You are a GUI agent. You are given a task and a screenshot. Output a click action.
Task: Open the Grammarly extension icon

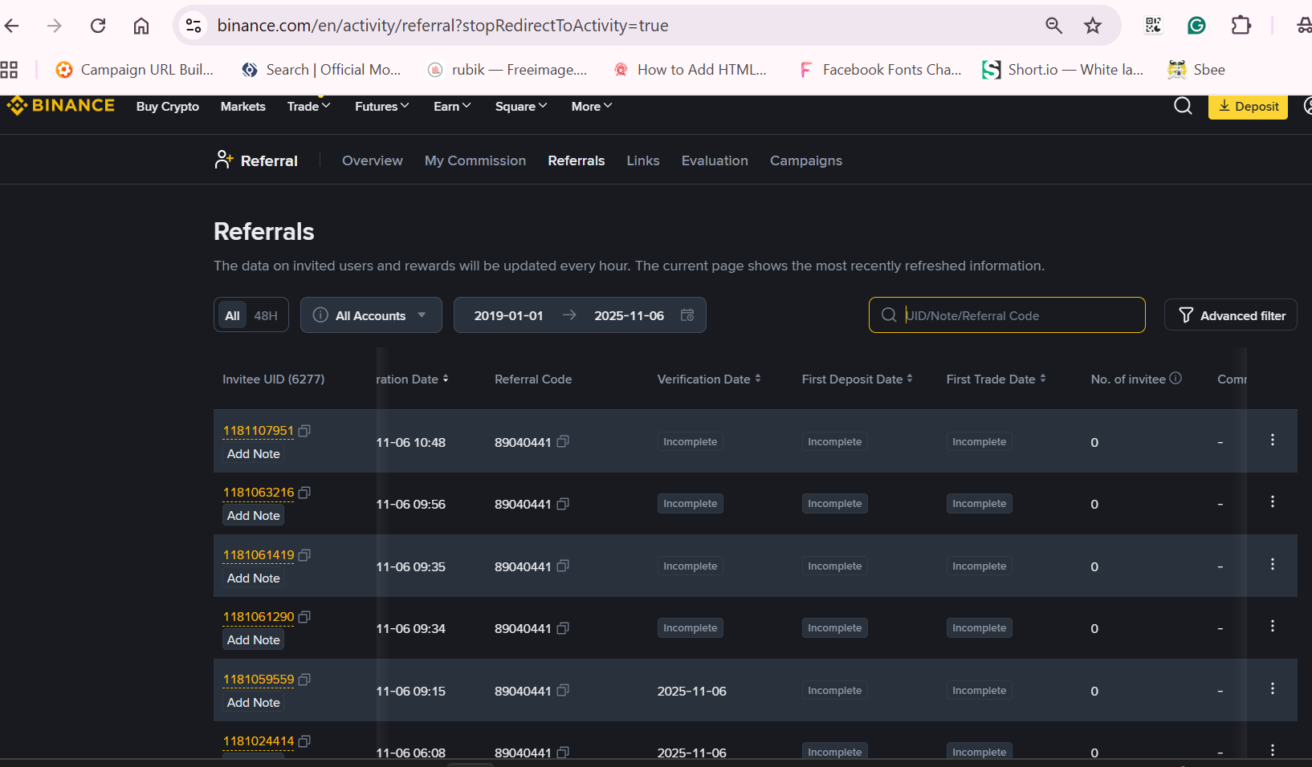point(1196,26)
